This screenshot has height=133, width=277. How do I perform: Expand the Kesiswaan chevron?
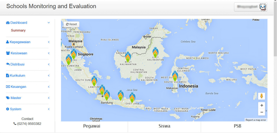(x=49, y=53)
